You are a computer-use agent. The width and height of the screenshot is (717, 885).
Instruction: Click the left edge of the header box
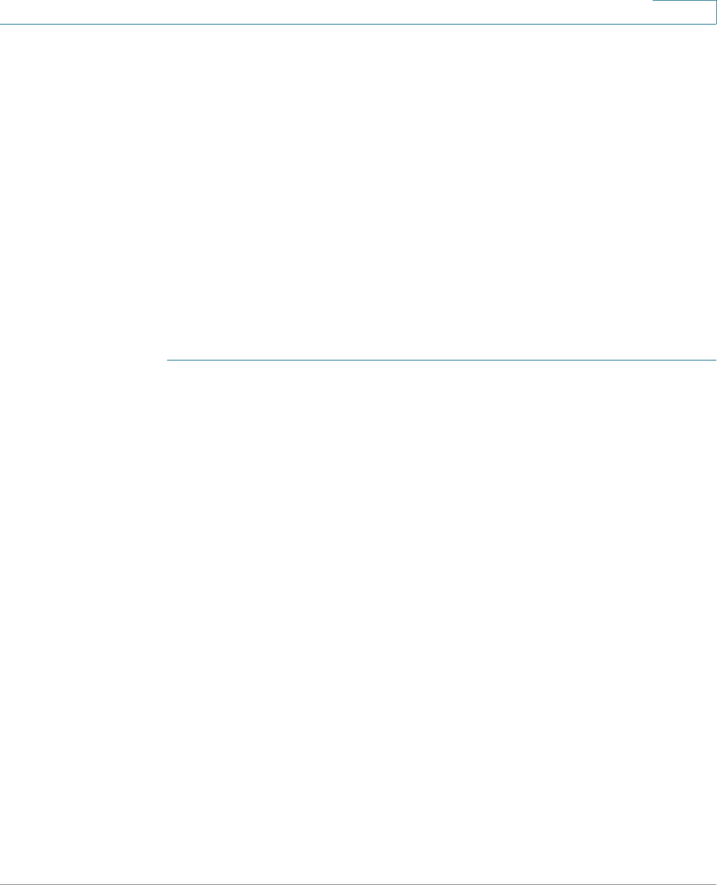(653, 12)
